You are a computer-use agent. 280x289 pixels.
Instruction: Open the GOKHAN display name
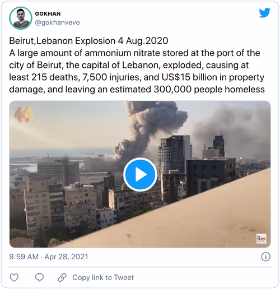[48, 14]
